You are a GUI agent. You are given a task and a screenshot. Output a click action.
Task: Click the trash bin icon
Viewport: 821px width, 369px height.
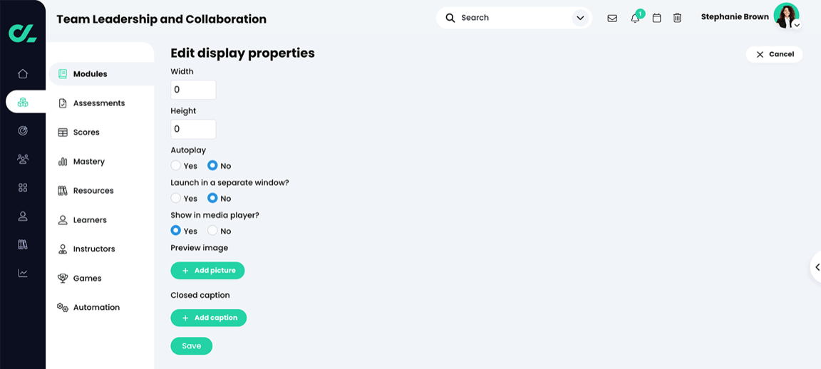[677, 18]
